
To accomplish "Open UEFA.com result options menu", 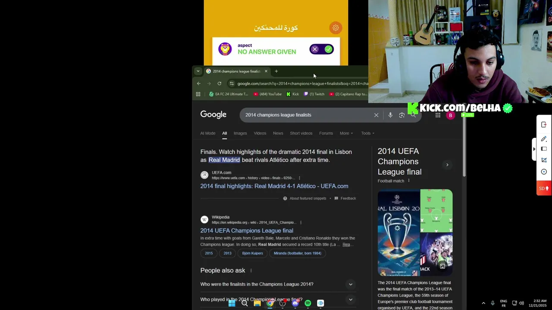I will (299, 178).
